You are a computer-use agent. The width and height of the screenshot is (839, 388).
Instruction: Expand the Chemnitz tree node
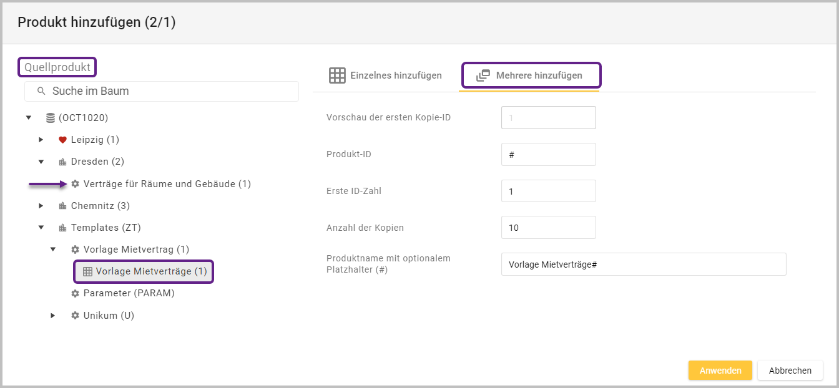pos(41,206)
